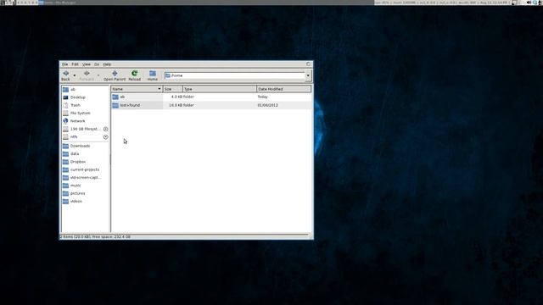The width and height of the screenshot is (543, 305).
Task: Open Desktop in the sidebar
Action: click(x=85, y=97)
